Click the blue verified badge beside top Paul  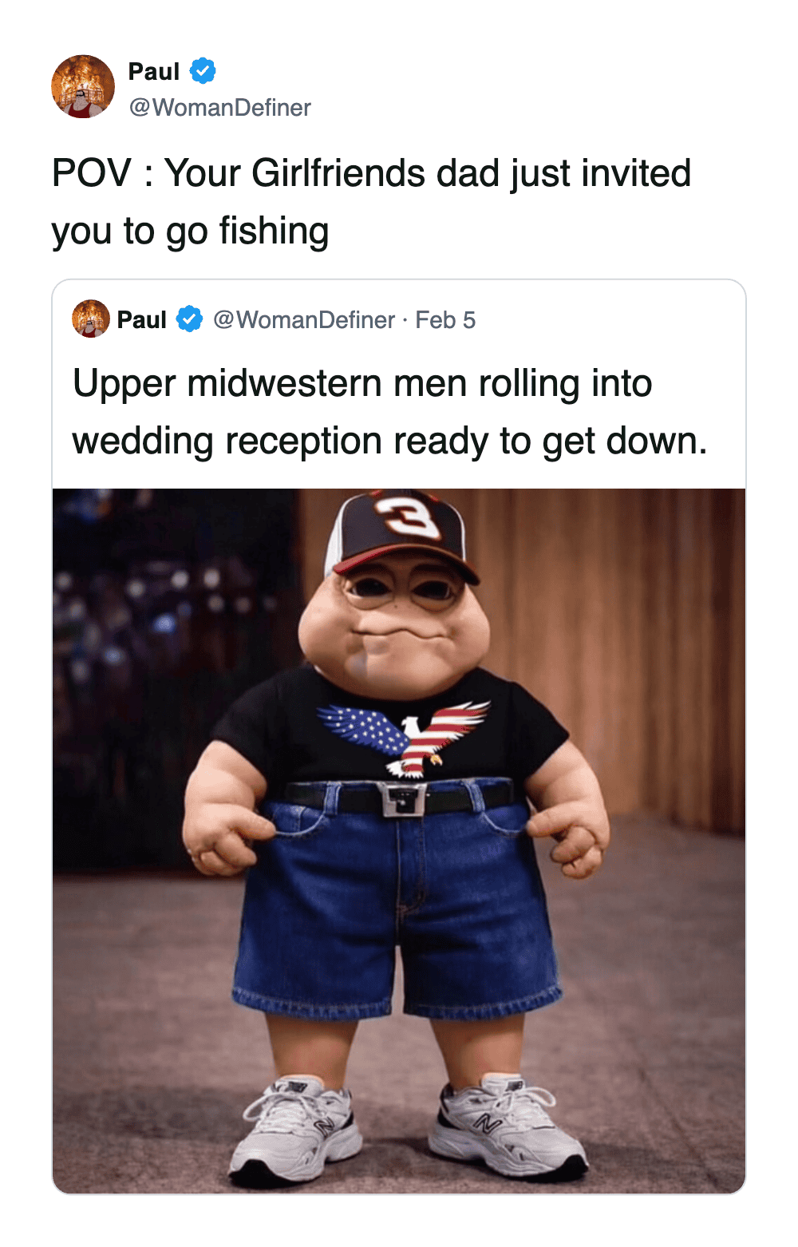click(x=203, y=71)
